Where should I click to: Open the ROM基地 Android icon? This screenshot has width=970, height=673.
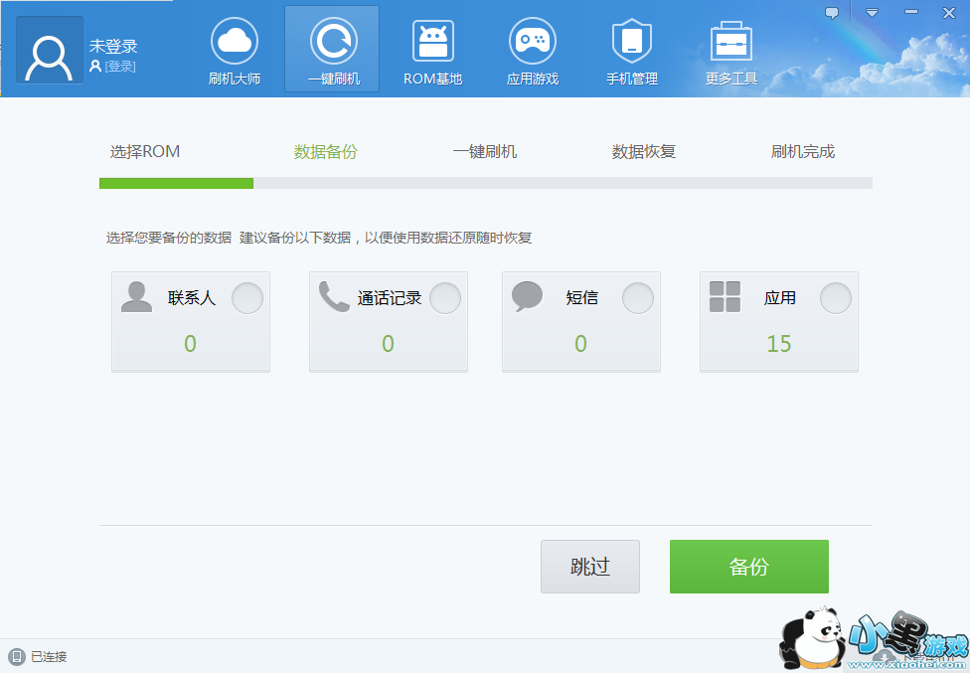432,42
